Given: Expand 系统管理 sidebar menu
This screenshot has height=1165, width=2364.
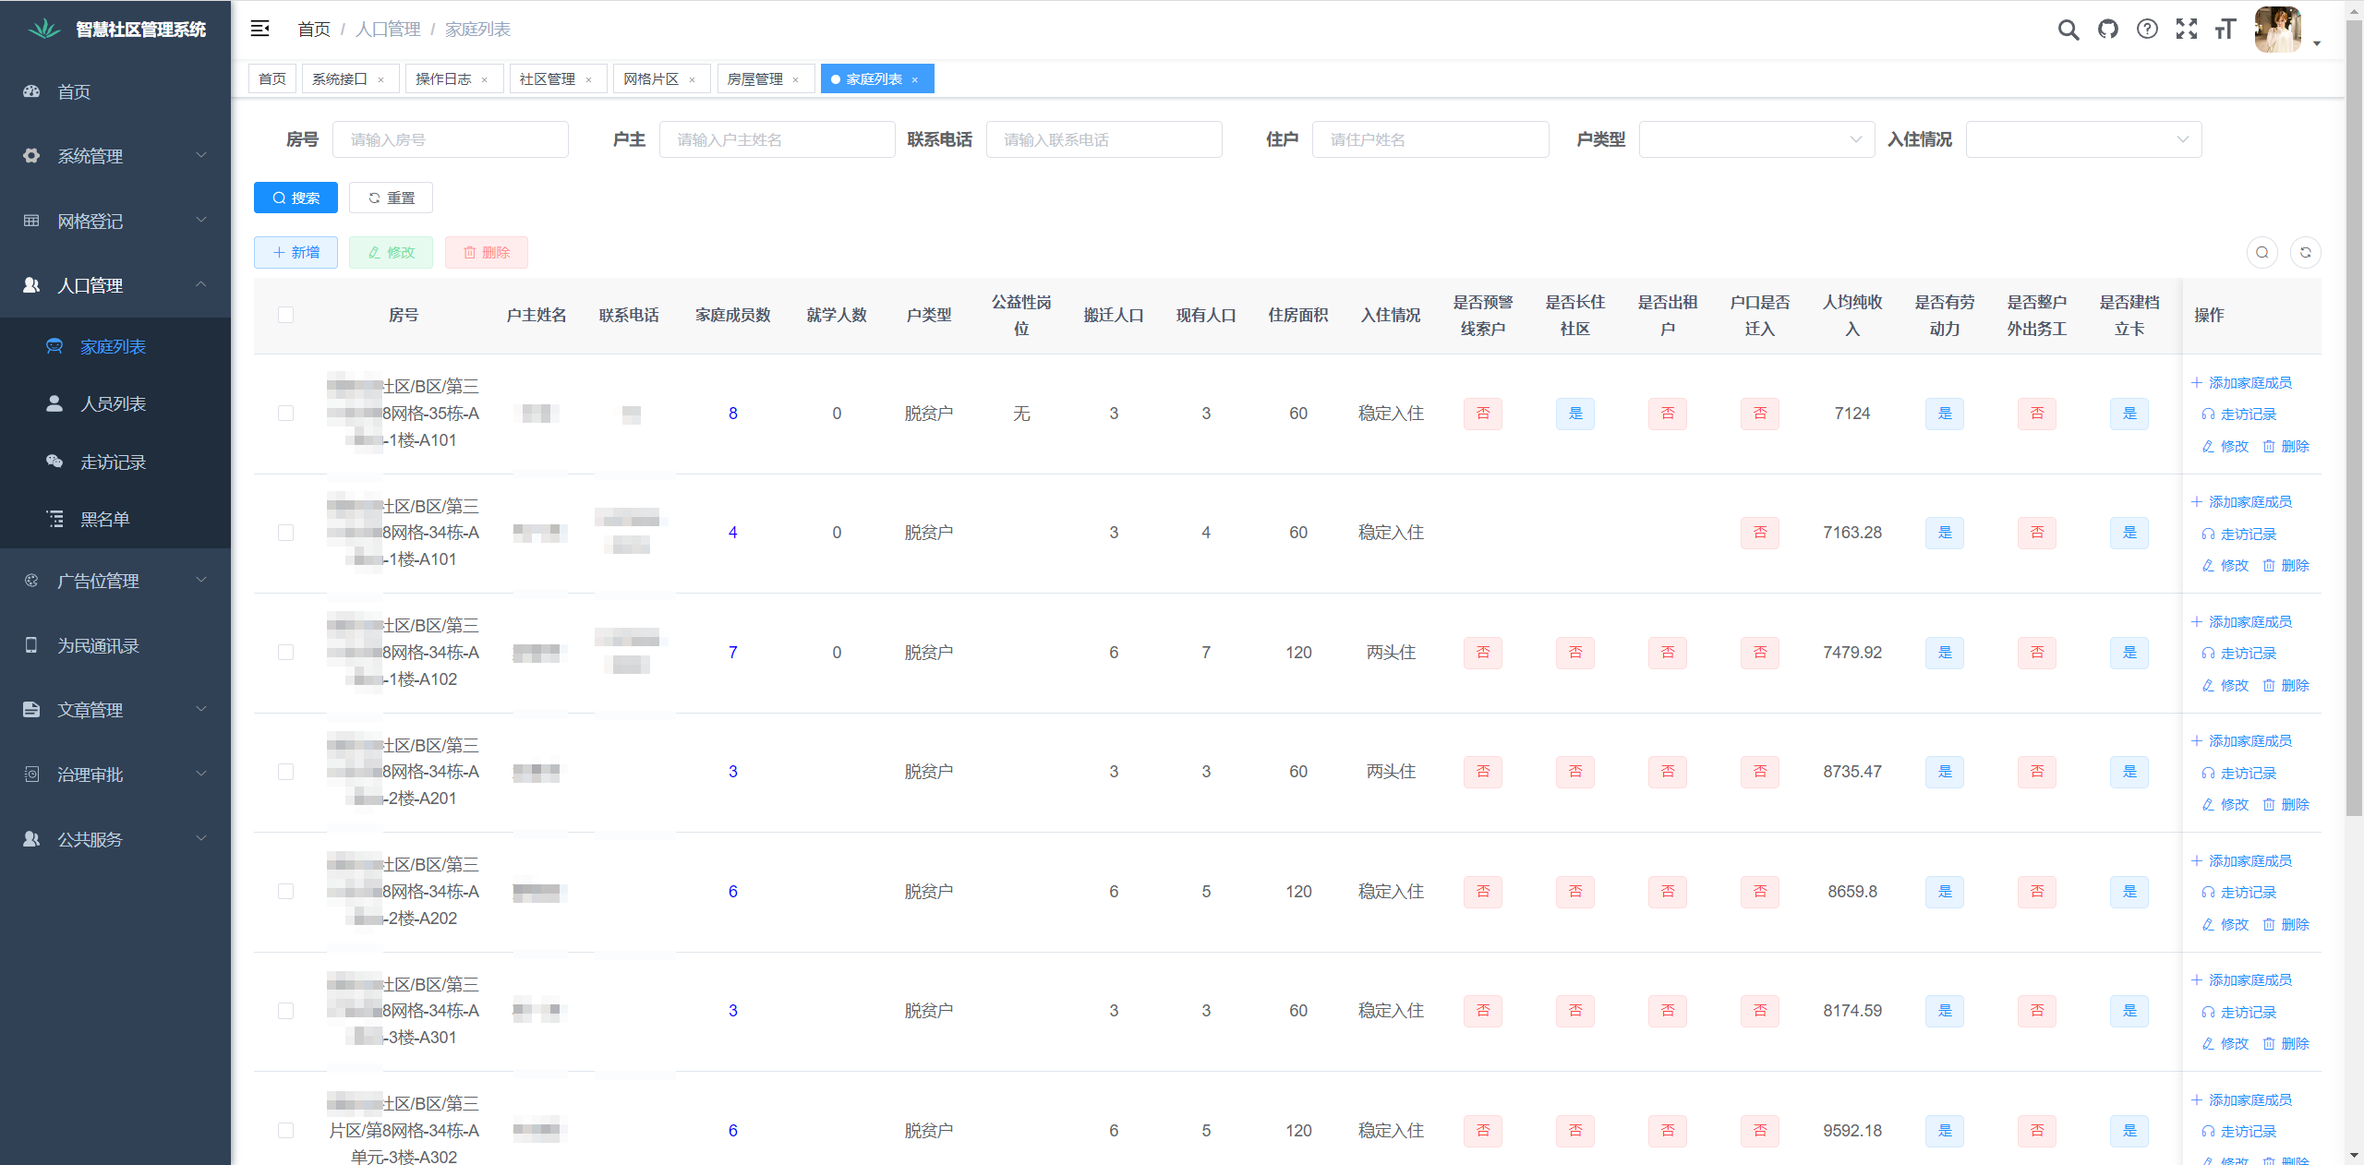Looking at the screenshot, I should point(115,156).
